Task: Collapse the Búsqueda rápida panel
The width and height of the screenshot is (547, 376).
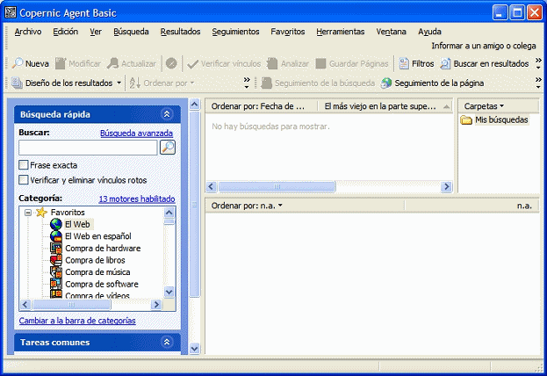Action: [x=167, y=114]
